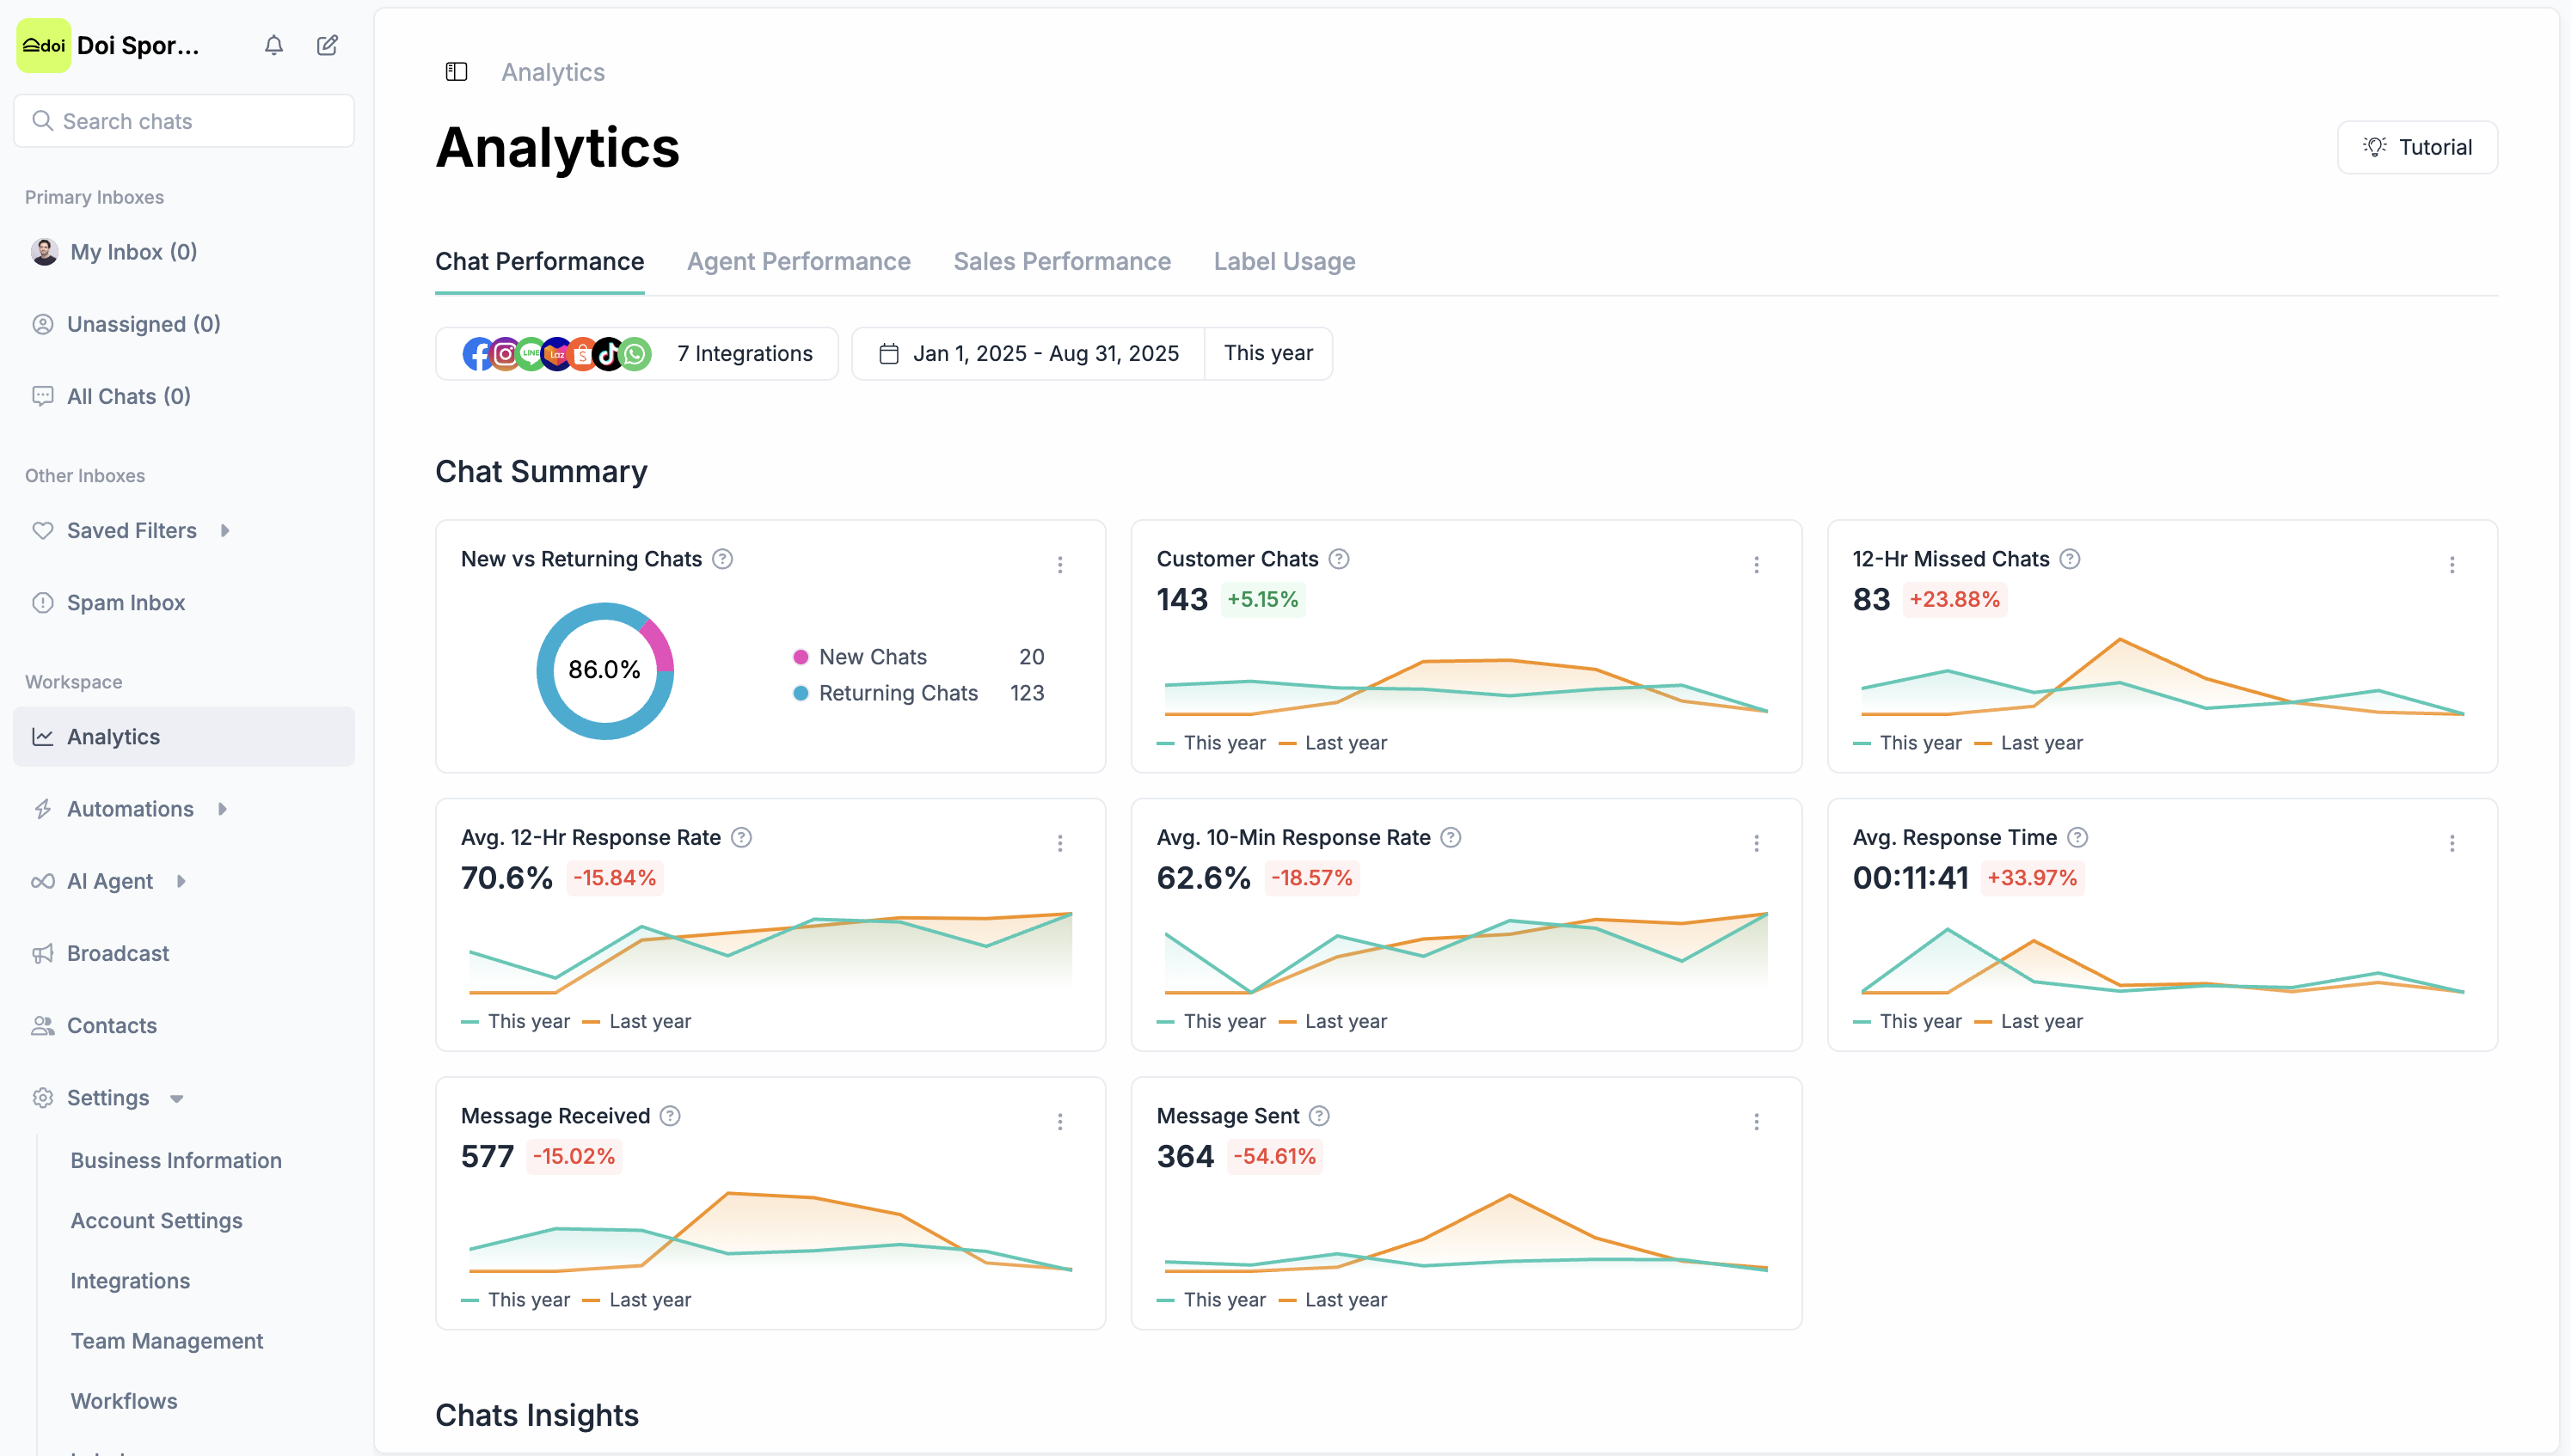Click help icon beside Avg. Response Time
Image resolution: width=2571 pixels, height=1456 pixels.
pos(2077,838)
